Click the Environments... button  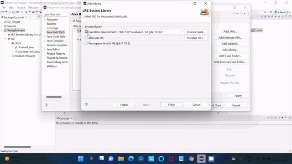(196, 32)
